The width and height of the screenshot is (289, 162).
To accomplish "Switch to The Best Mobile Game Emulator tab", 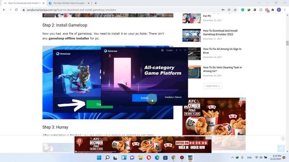I will pos(69,3).
